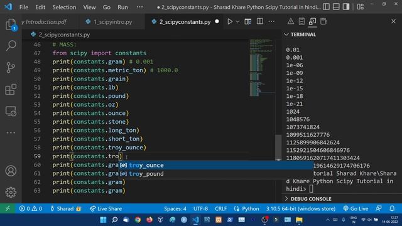Select Python interpreter 3.10.5 64-bit

(300, 208)
